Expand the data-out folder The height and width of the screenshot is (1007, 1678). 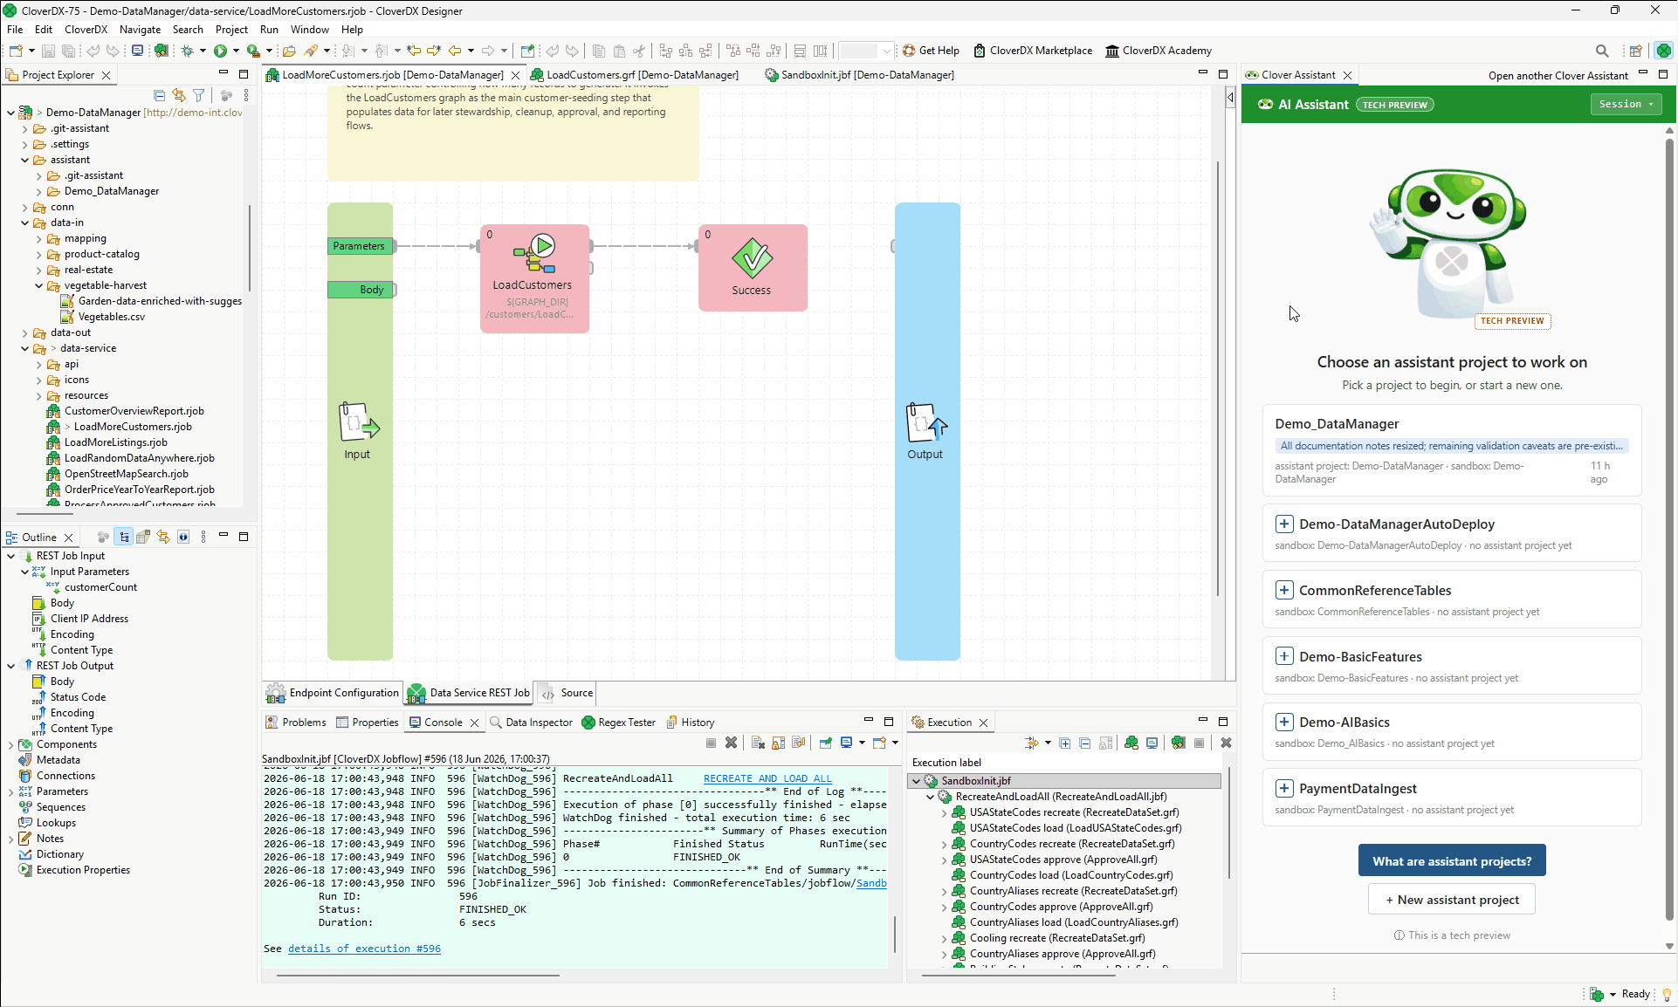(x=24, y=332)
